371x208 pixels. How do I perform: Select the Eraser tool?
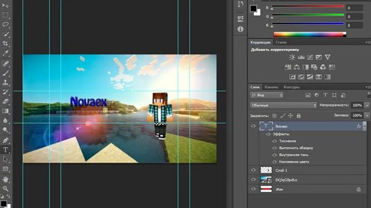pyautogui.click(x=5, y=102)
